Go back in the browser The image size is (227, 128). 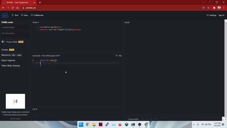tap(3, 8)
